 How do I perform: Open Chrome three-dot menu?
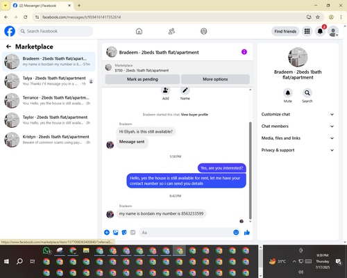[341, 17]
